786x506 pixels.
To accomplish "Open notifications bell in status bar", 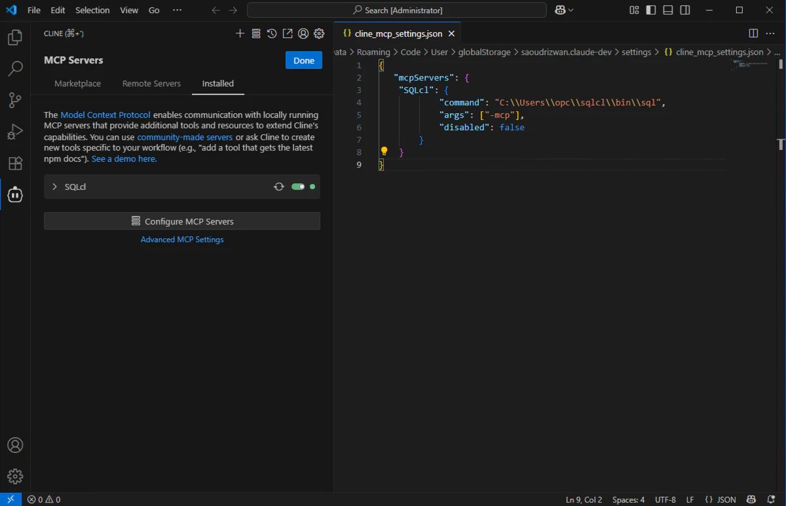I will 772,499.
